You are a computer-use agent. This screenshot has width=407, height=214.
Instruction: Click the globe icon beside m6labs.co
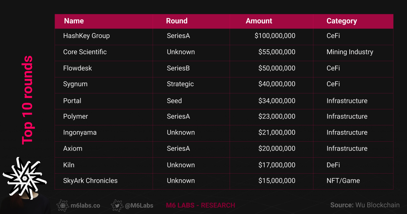click(x=63, y=206)
